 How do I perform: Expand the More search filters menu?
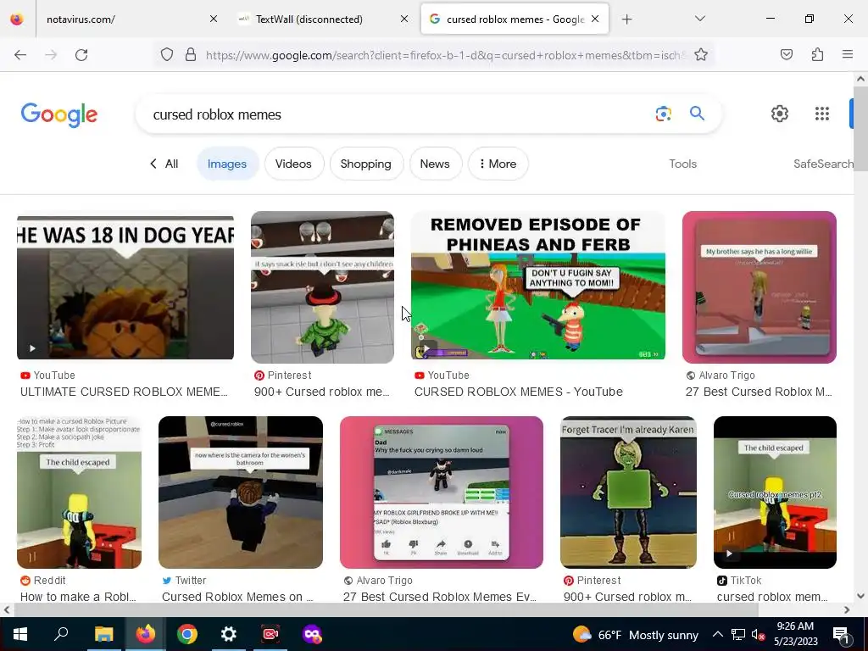coord(498,164)
